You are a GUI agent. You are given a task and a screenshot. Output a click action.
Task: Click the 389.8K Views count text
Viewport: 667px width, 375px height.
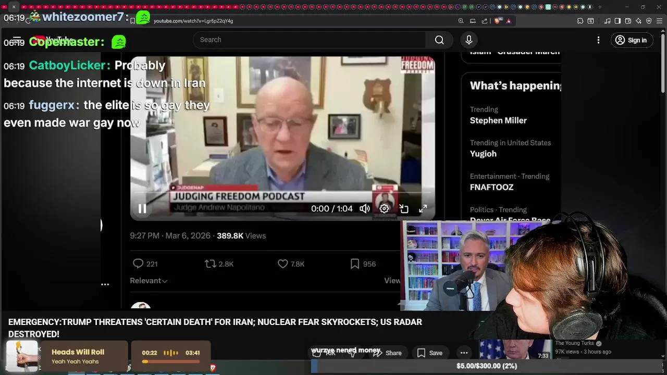pyautogui.click(x=241, y=236)
